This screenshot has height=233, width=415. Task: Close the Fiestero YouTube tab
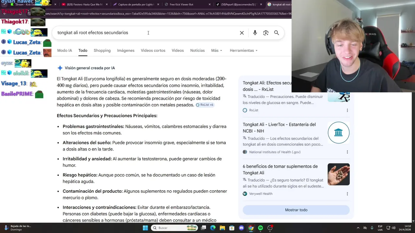107,5
